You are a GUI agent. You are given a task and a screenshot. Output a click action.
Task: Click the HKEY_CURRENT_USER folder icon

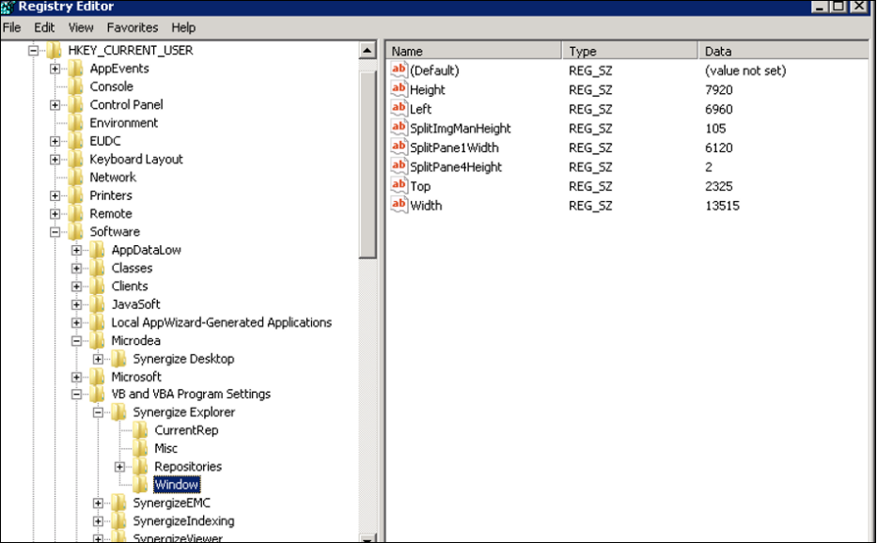tap(54, 51)
